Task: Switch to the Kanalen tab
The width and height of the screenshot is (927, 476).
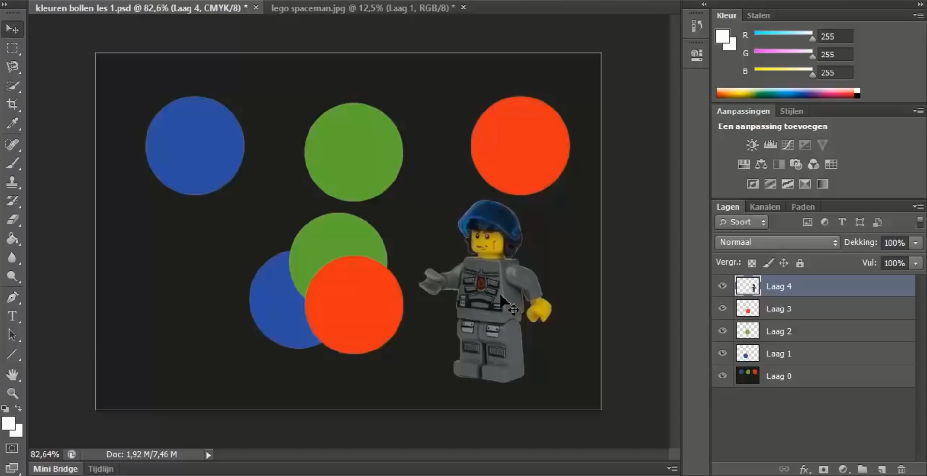Action: [765, 207]
